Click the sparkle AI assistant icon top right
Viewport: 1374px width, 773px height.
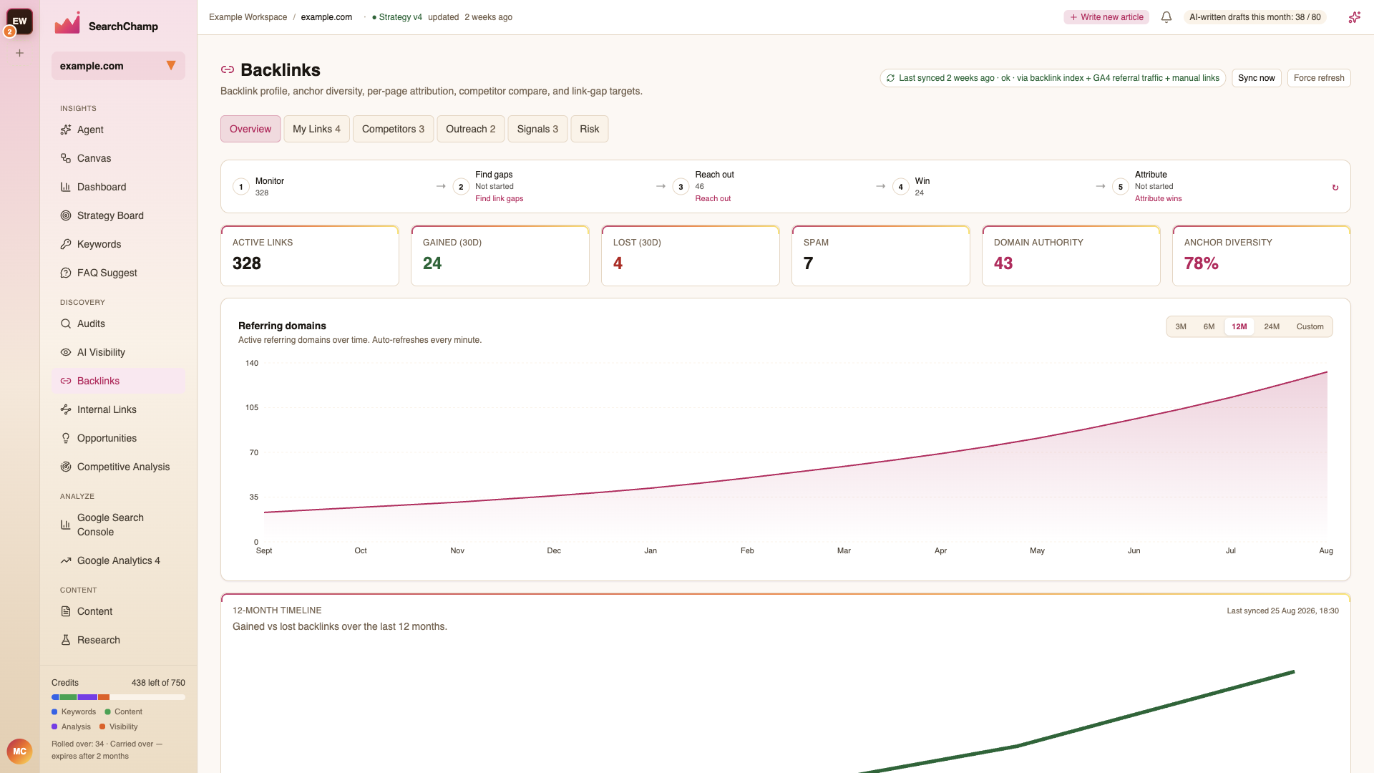pos(1354,17)
